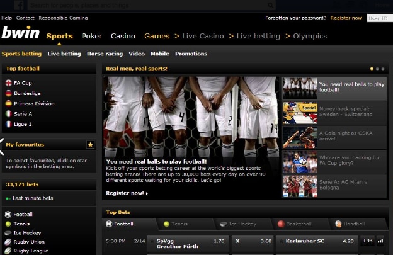Click the handball icon in the Top Bets tabs

coord(338,224)
